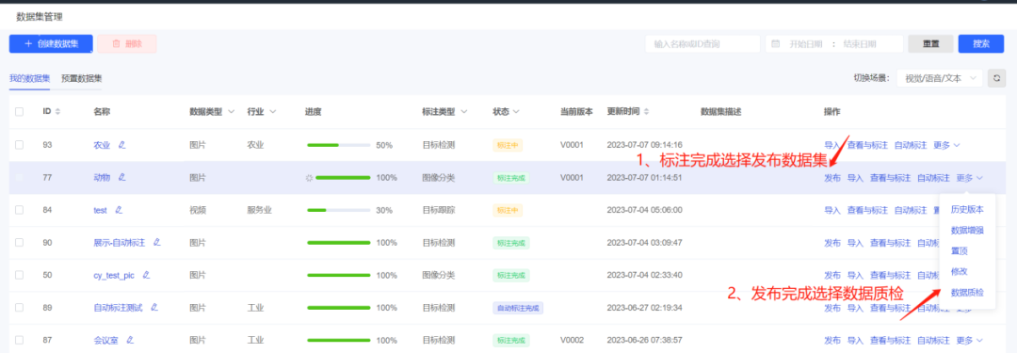Check the box for dataset row 93
The width and height of the screenshot is (1017, 353).
click(x=20, y=145)
